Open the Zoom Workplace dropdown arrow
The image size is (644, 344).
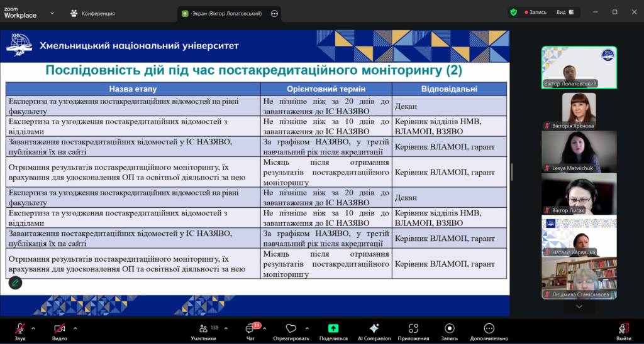52,13
